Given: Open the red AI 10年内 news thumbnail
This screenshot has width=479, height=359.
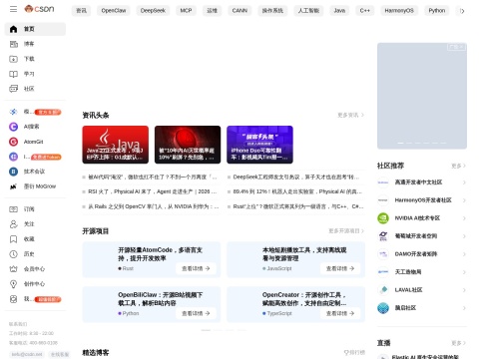Looking at the screenshot, I should point(188,145).
